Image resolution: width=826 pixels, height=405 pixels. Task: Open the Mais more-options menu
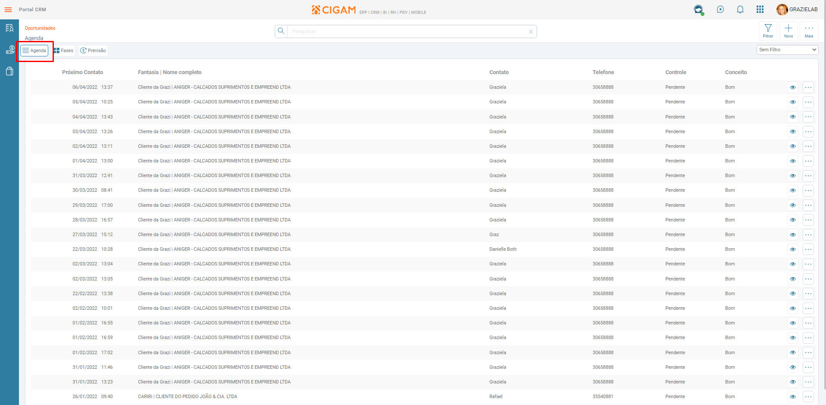click(809, 31)
